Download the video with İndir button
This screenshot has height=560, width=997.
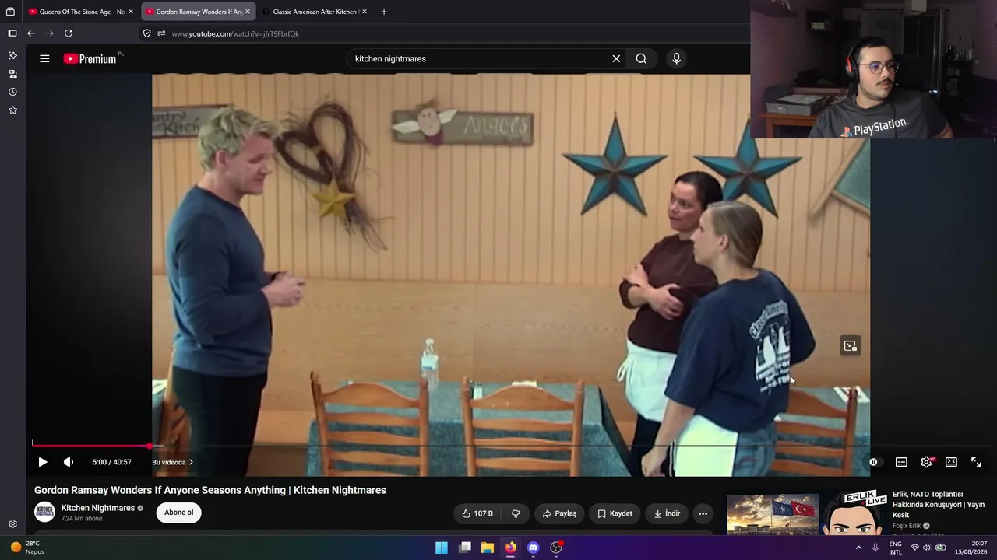pyautogui.click(x=667, y=513)
